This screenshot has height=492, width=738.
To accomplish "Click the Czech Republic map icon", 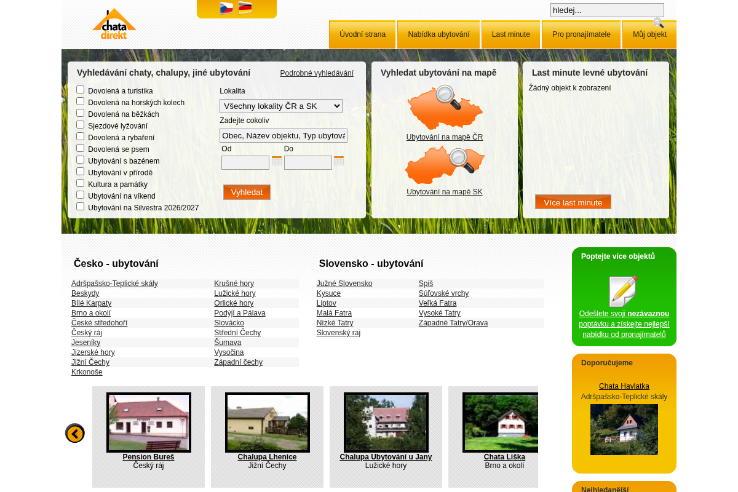I will (x=445, y=108).
